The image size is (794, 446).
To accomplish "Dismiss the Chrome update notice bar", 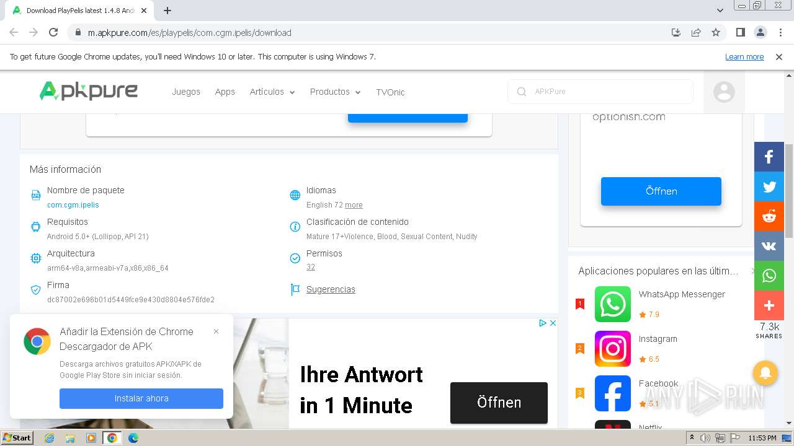I will (779, 57).
